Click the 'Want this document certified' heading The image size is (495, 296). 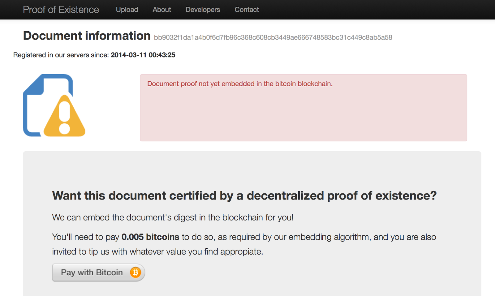pyautogui.click(x=244, y=195)
